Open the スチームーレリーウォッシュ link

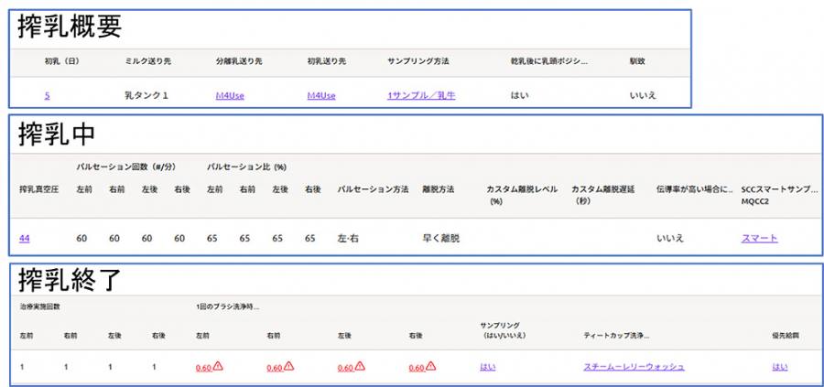tap(634, 367)
